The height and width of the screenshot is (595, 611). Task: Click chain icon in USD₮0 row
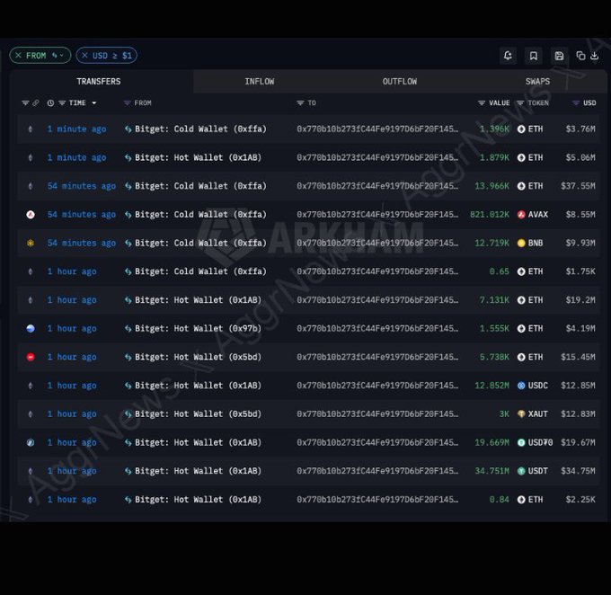point(31,442)
